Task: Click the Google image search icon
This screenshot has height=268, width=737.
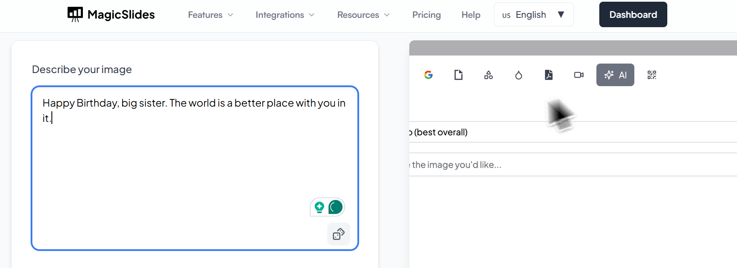Action: [428, 75]
